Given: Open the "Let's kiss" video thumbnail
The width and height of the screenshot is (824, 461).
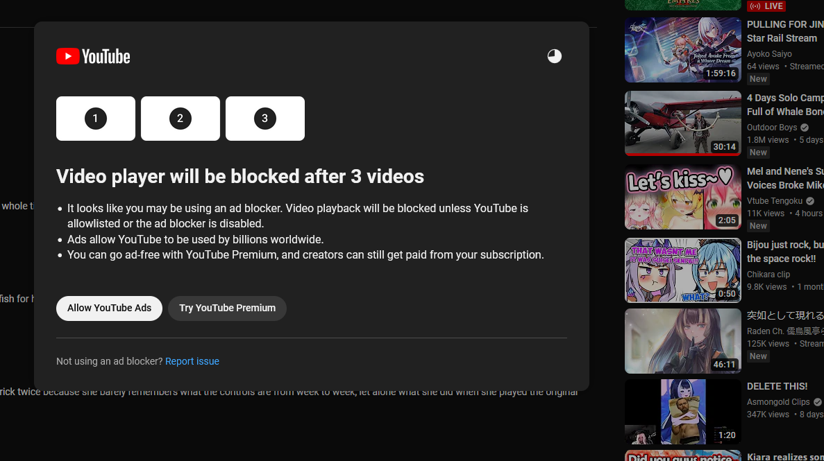Looking at the screenshot, I should [682, 197].
